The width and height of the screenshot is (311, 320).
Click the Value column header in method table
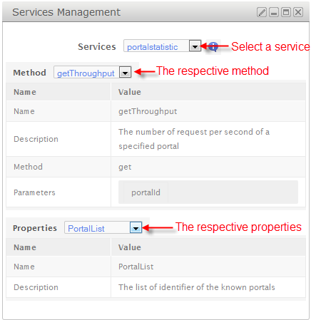coord(208,92)
